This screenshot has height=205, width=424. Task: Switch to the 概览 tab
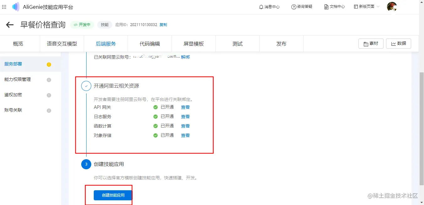[18, 44]
